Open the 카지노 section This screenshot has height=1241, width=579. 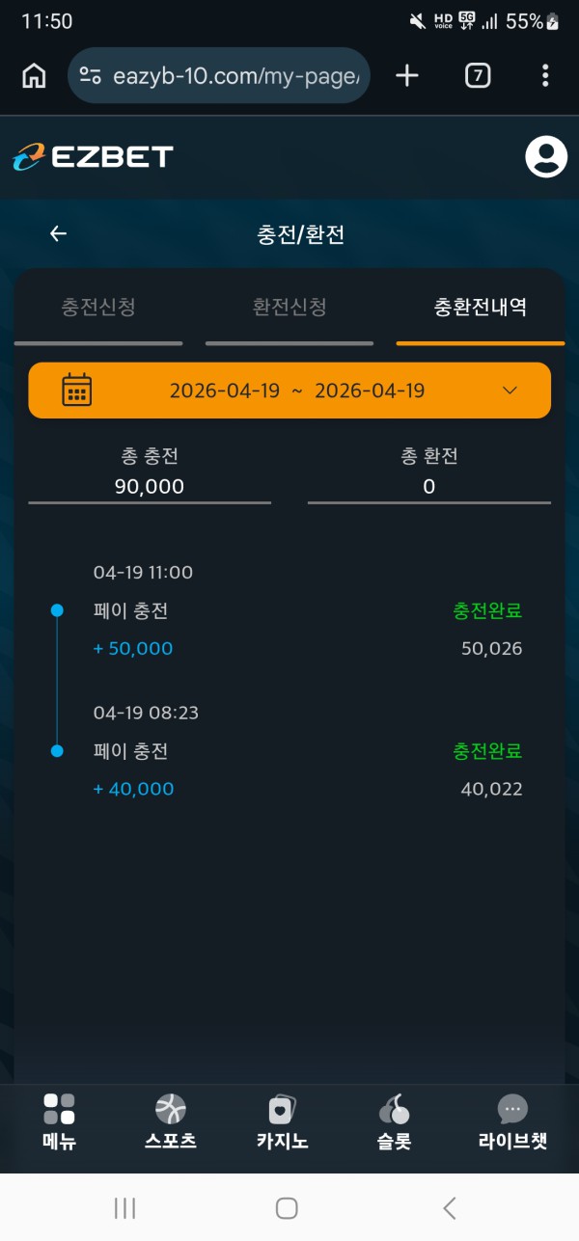coord(282,1122)
